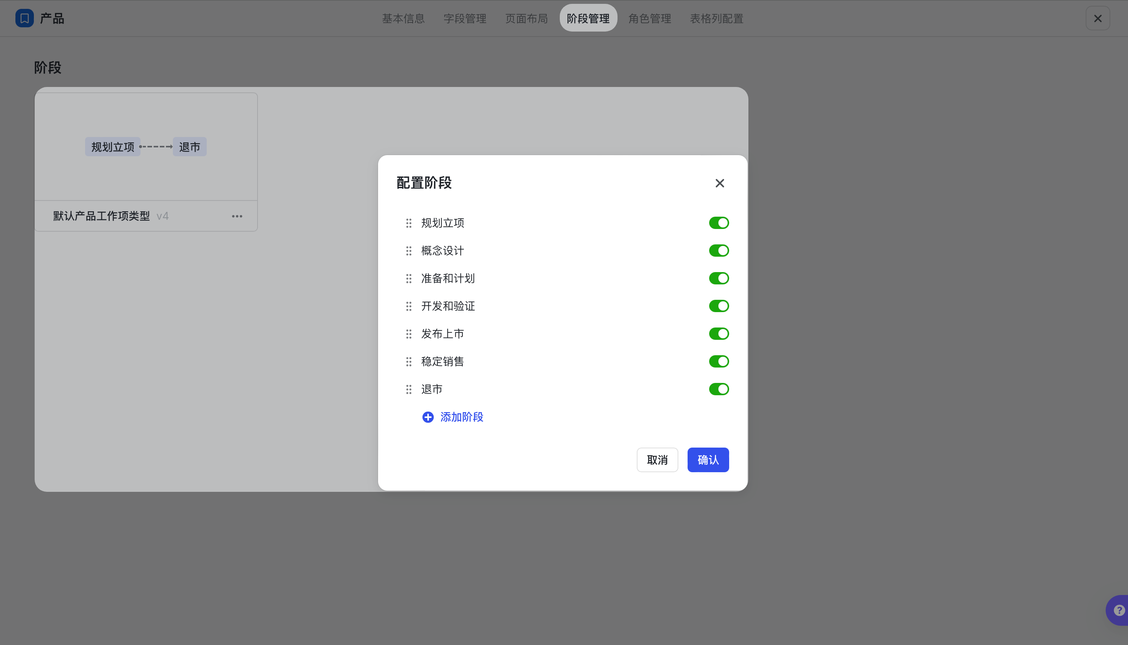Image resolution: width=1128 pixels, height=645 pixels.
Task: Click the 概念设计 stage name
Action: 443,250
